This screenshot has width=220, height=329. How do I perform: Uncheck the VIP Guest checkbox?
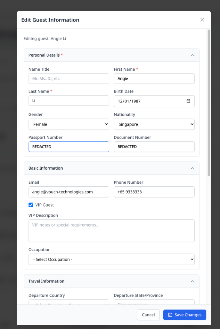pyautogui.click(x=31, y=205)
